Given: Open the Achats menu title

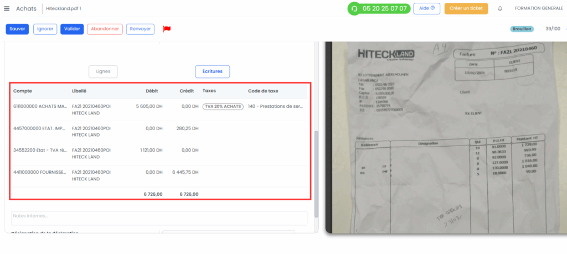Looking at the screenshot, I should [27, 9].
